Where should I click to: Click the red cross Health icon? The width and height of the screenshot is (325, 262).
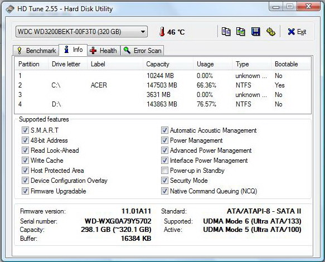(93, 50)
